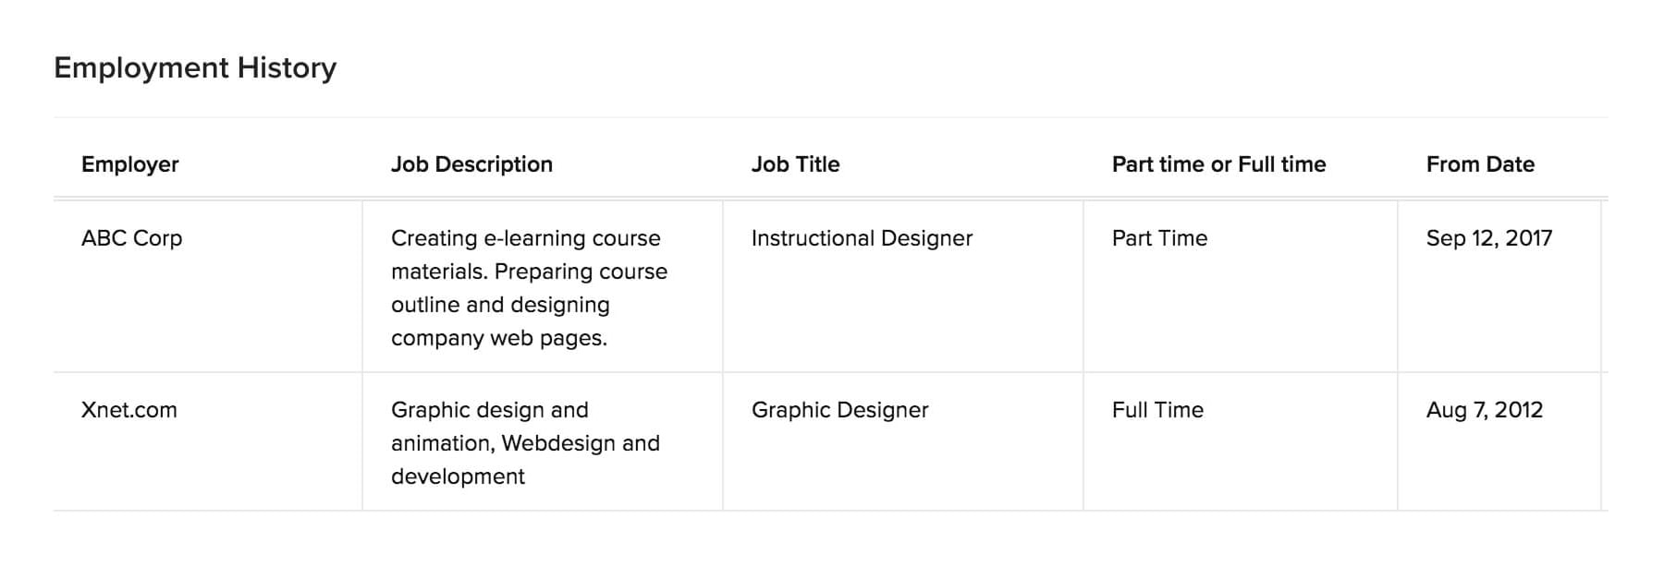Viewport: 1664px width, 567px height.
Task: Click the word 'development' in Xnet.com row
Action: (458, 477)
